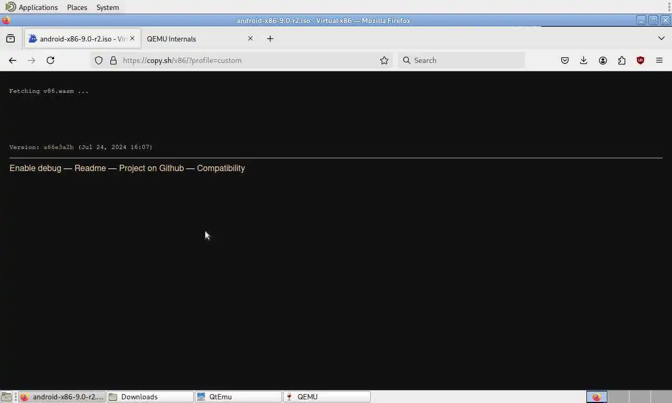This screenshot has height=403, width=672.
Task: Reload the current page
Action: pyautogui.click(x=50, y=60)
